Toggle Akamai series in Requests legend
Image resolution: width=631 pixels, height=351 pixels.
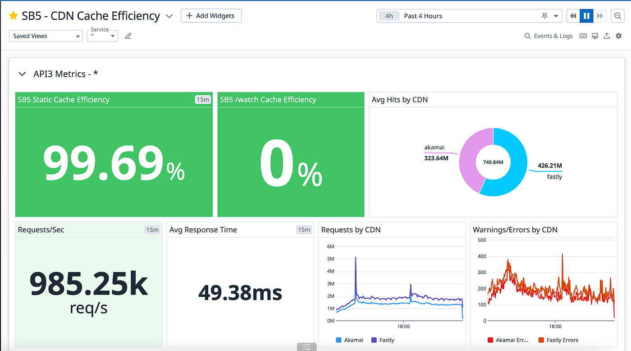tap(349, 340)
